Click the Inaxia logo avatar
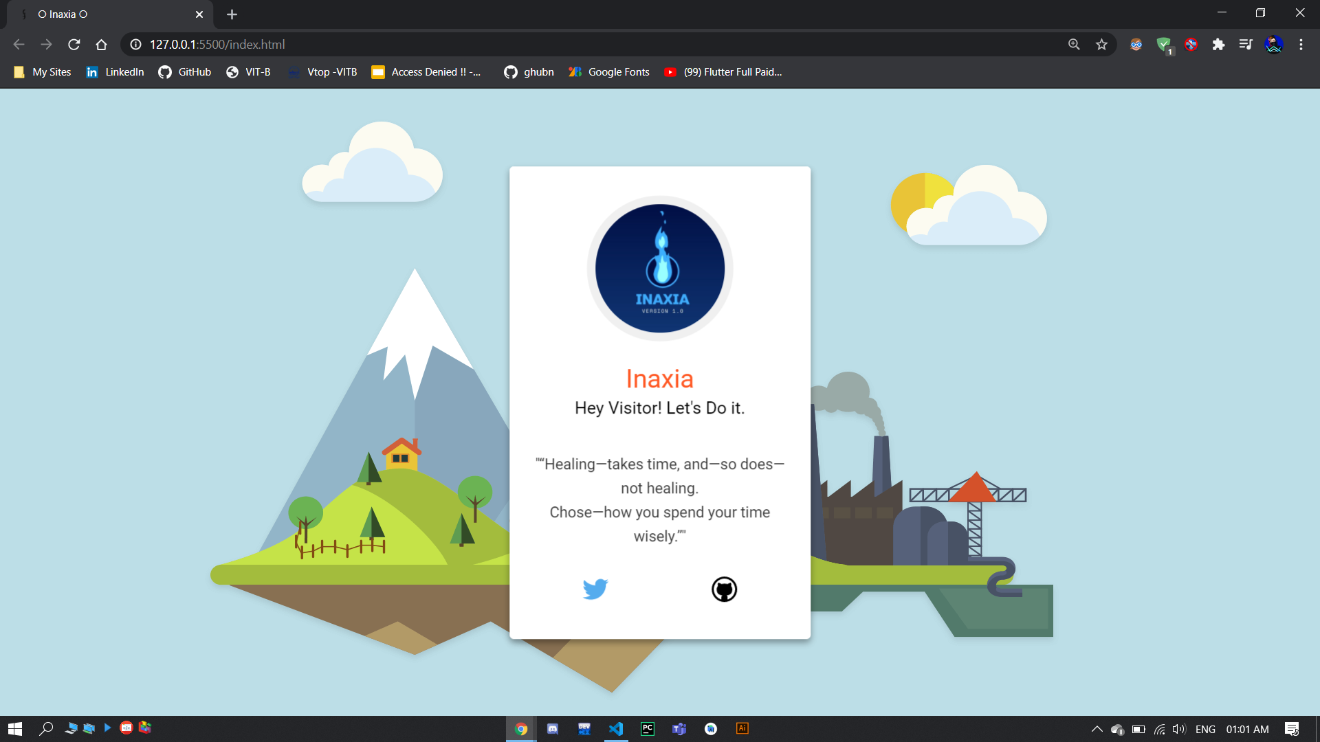 [659, 269]
